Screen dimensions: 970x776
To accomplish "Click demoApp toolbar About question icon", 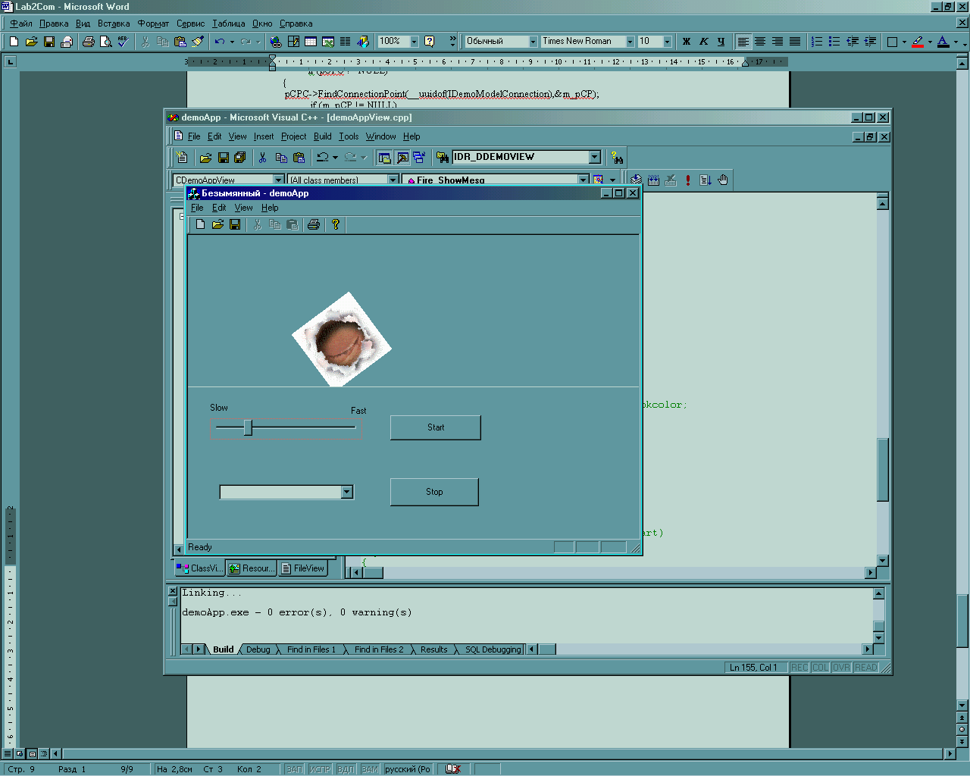I will click(335, 224).
